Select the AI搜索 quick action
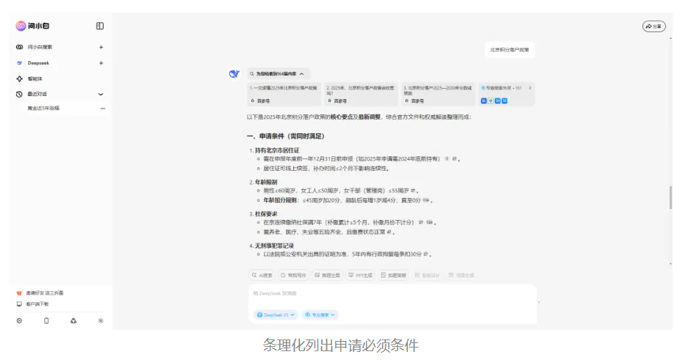The image size is (680, 360). coord(262,275)
